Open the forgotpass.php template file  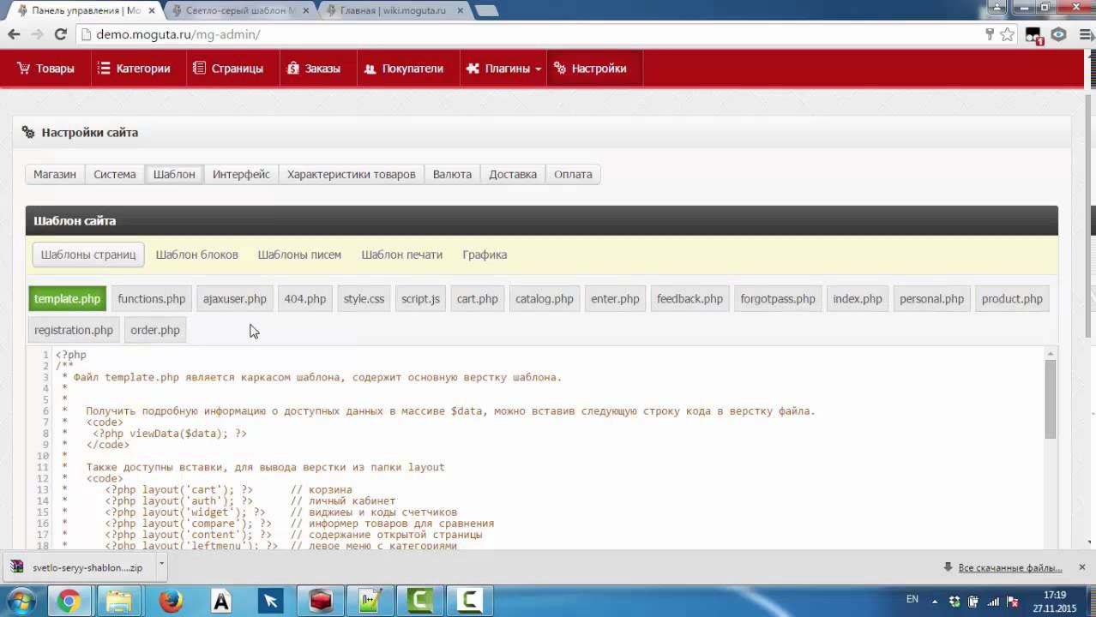[x=778, y=299]
